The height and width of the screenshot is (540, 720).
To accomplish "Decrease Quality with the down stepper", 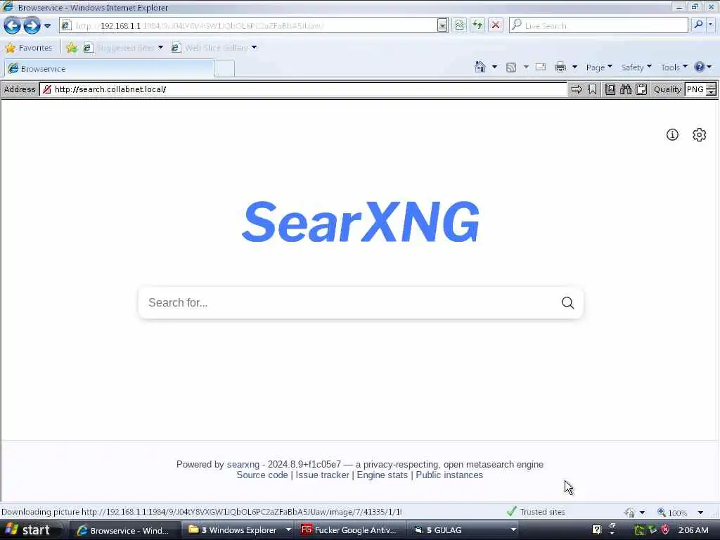I will point(711,93).
